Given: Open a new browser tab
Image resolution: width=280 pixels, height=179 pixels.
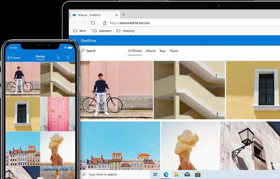Looking at the screenshot, I should 124,15.
